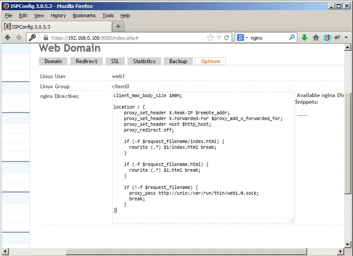Viewport: 353px width, 256px height.
Task: Click the proxy_pass unix socket line
Action: point(194,193)
